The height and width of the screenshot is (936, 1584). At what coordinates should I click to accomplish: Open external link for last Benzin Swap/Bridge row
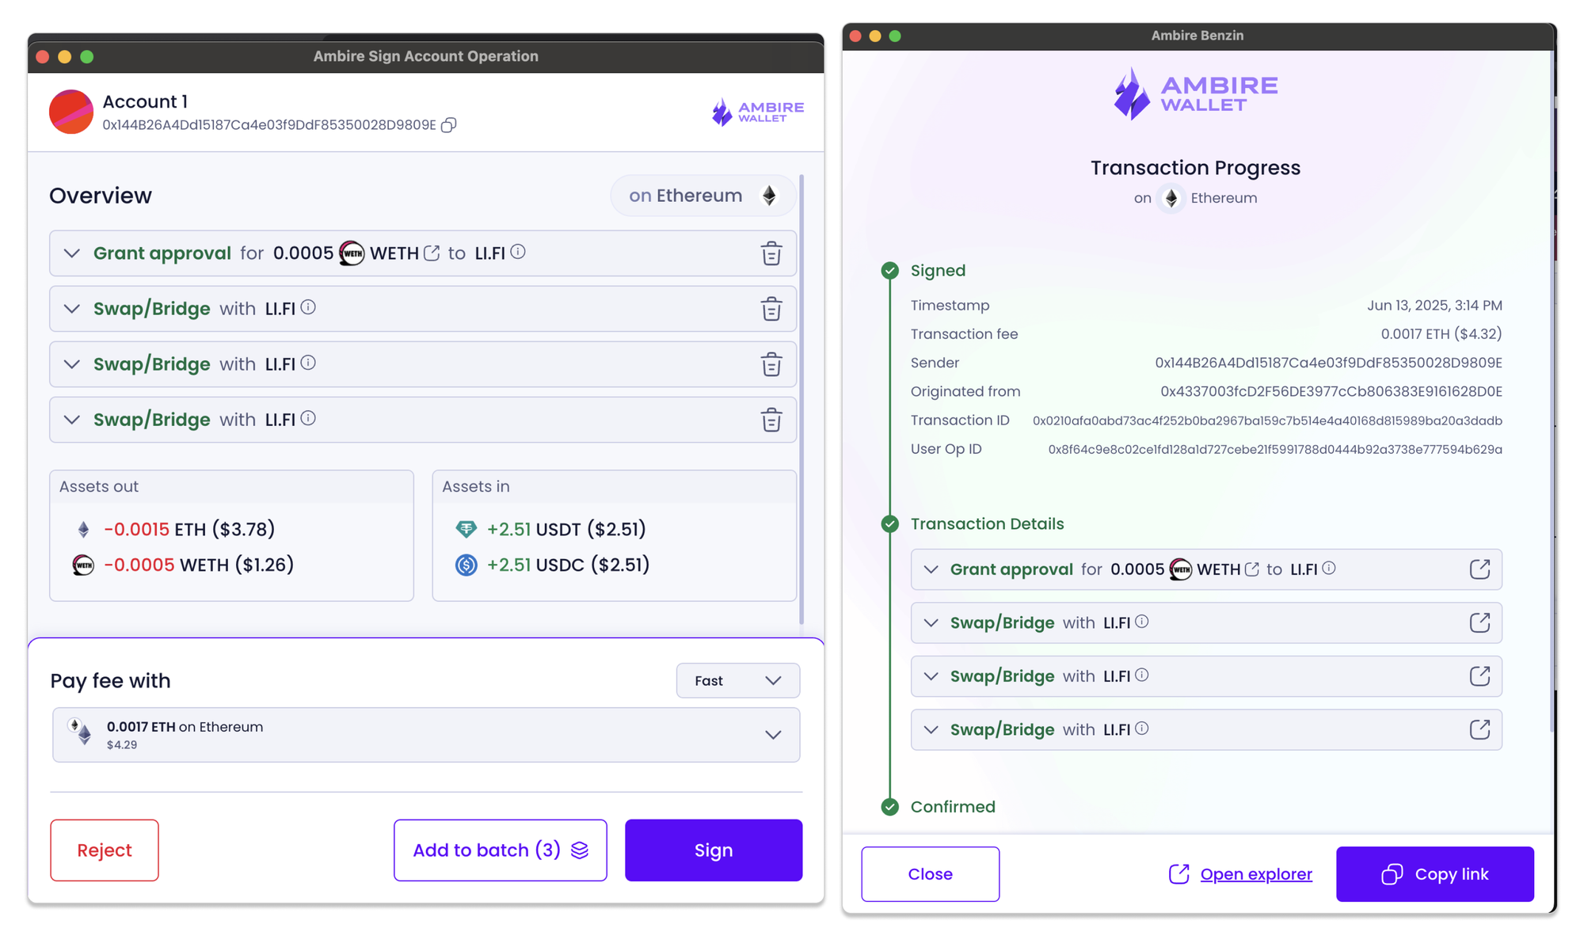pyautogui.click(x=1479, y=729)
